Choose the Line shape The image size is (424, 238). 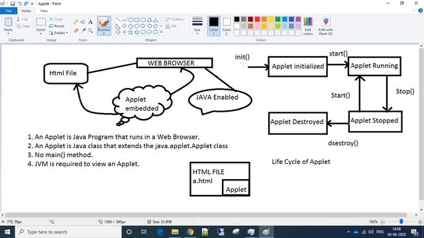tap(118, 20)
